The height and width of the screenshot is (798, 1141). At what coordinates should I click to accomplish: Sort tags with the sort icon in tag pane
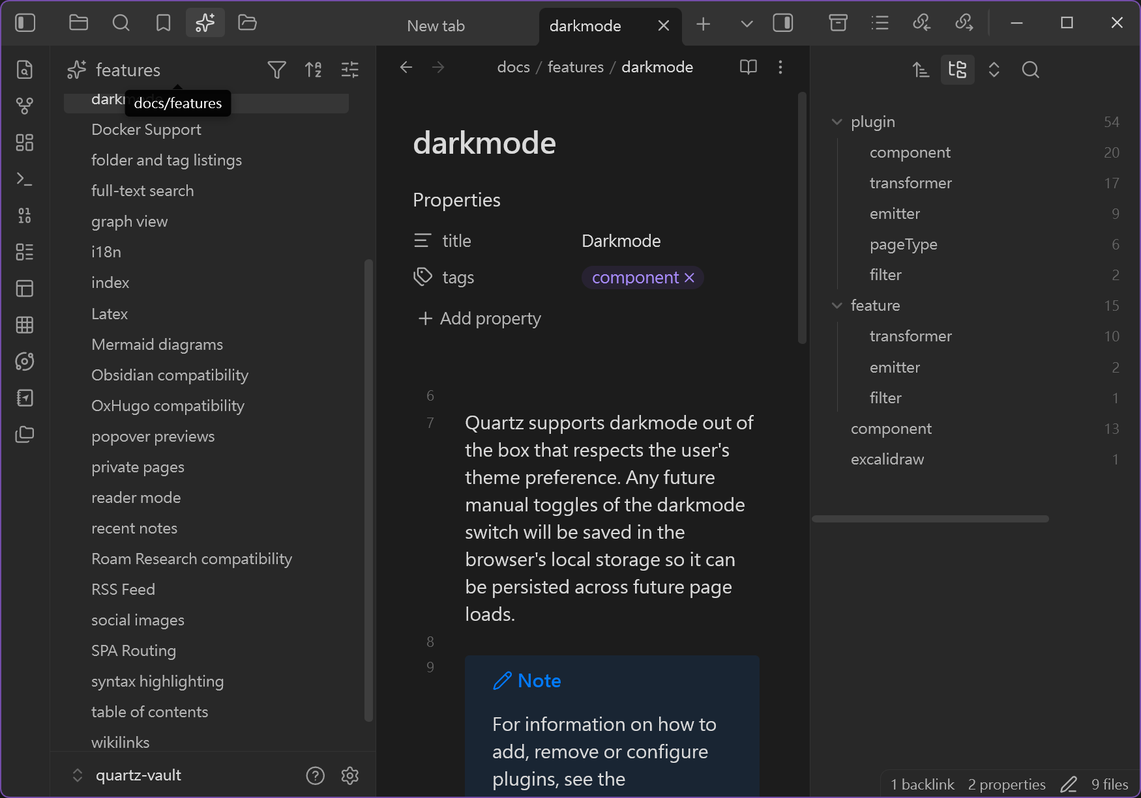tap(921, 70)
